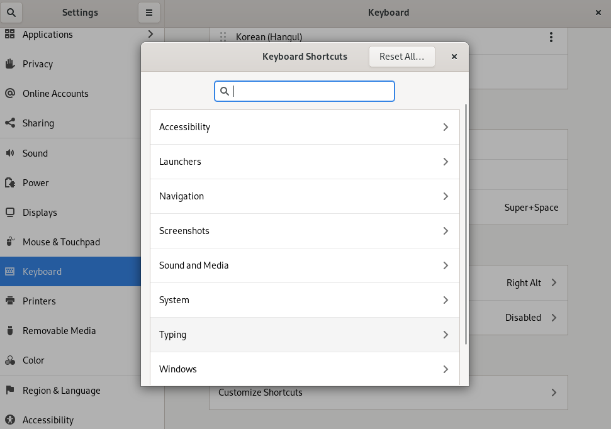Screen dimensions: 611x429
Task: Select Region & Language in the sidebar
Action: 61,391
